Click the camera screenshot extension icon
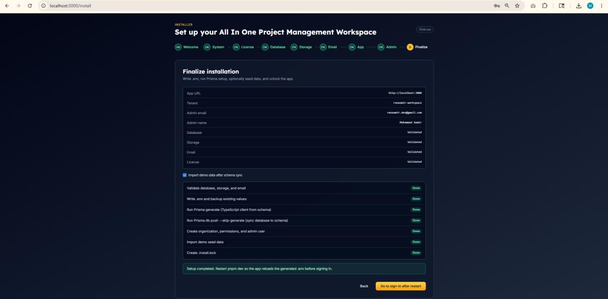 pos(533,6)
